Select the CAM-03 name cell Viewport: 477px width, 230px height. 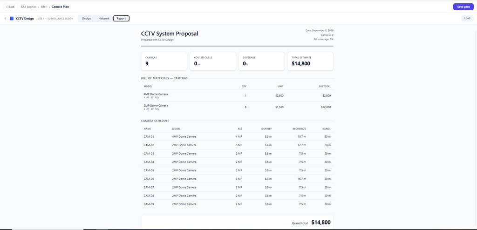[149, 154]
